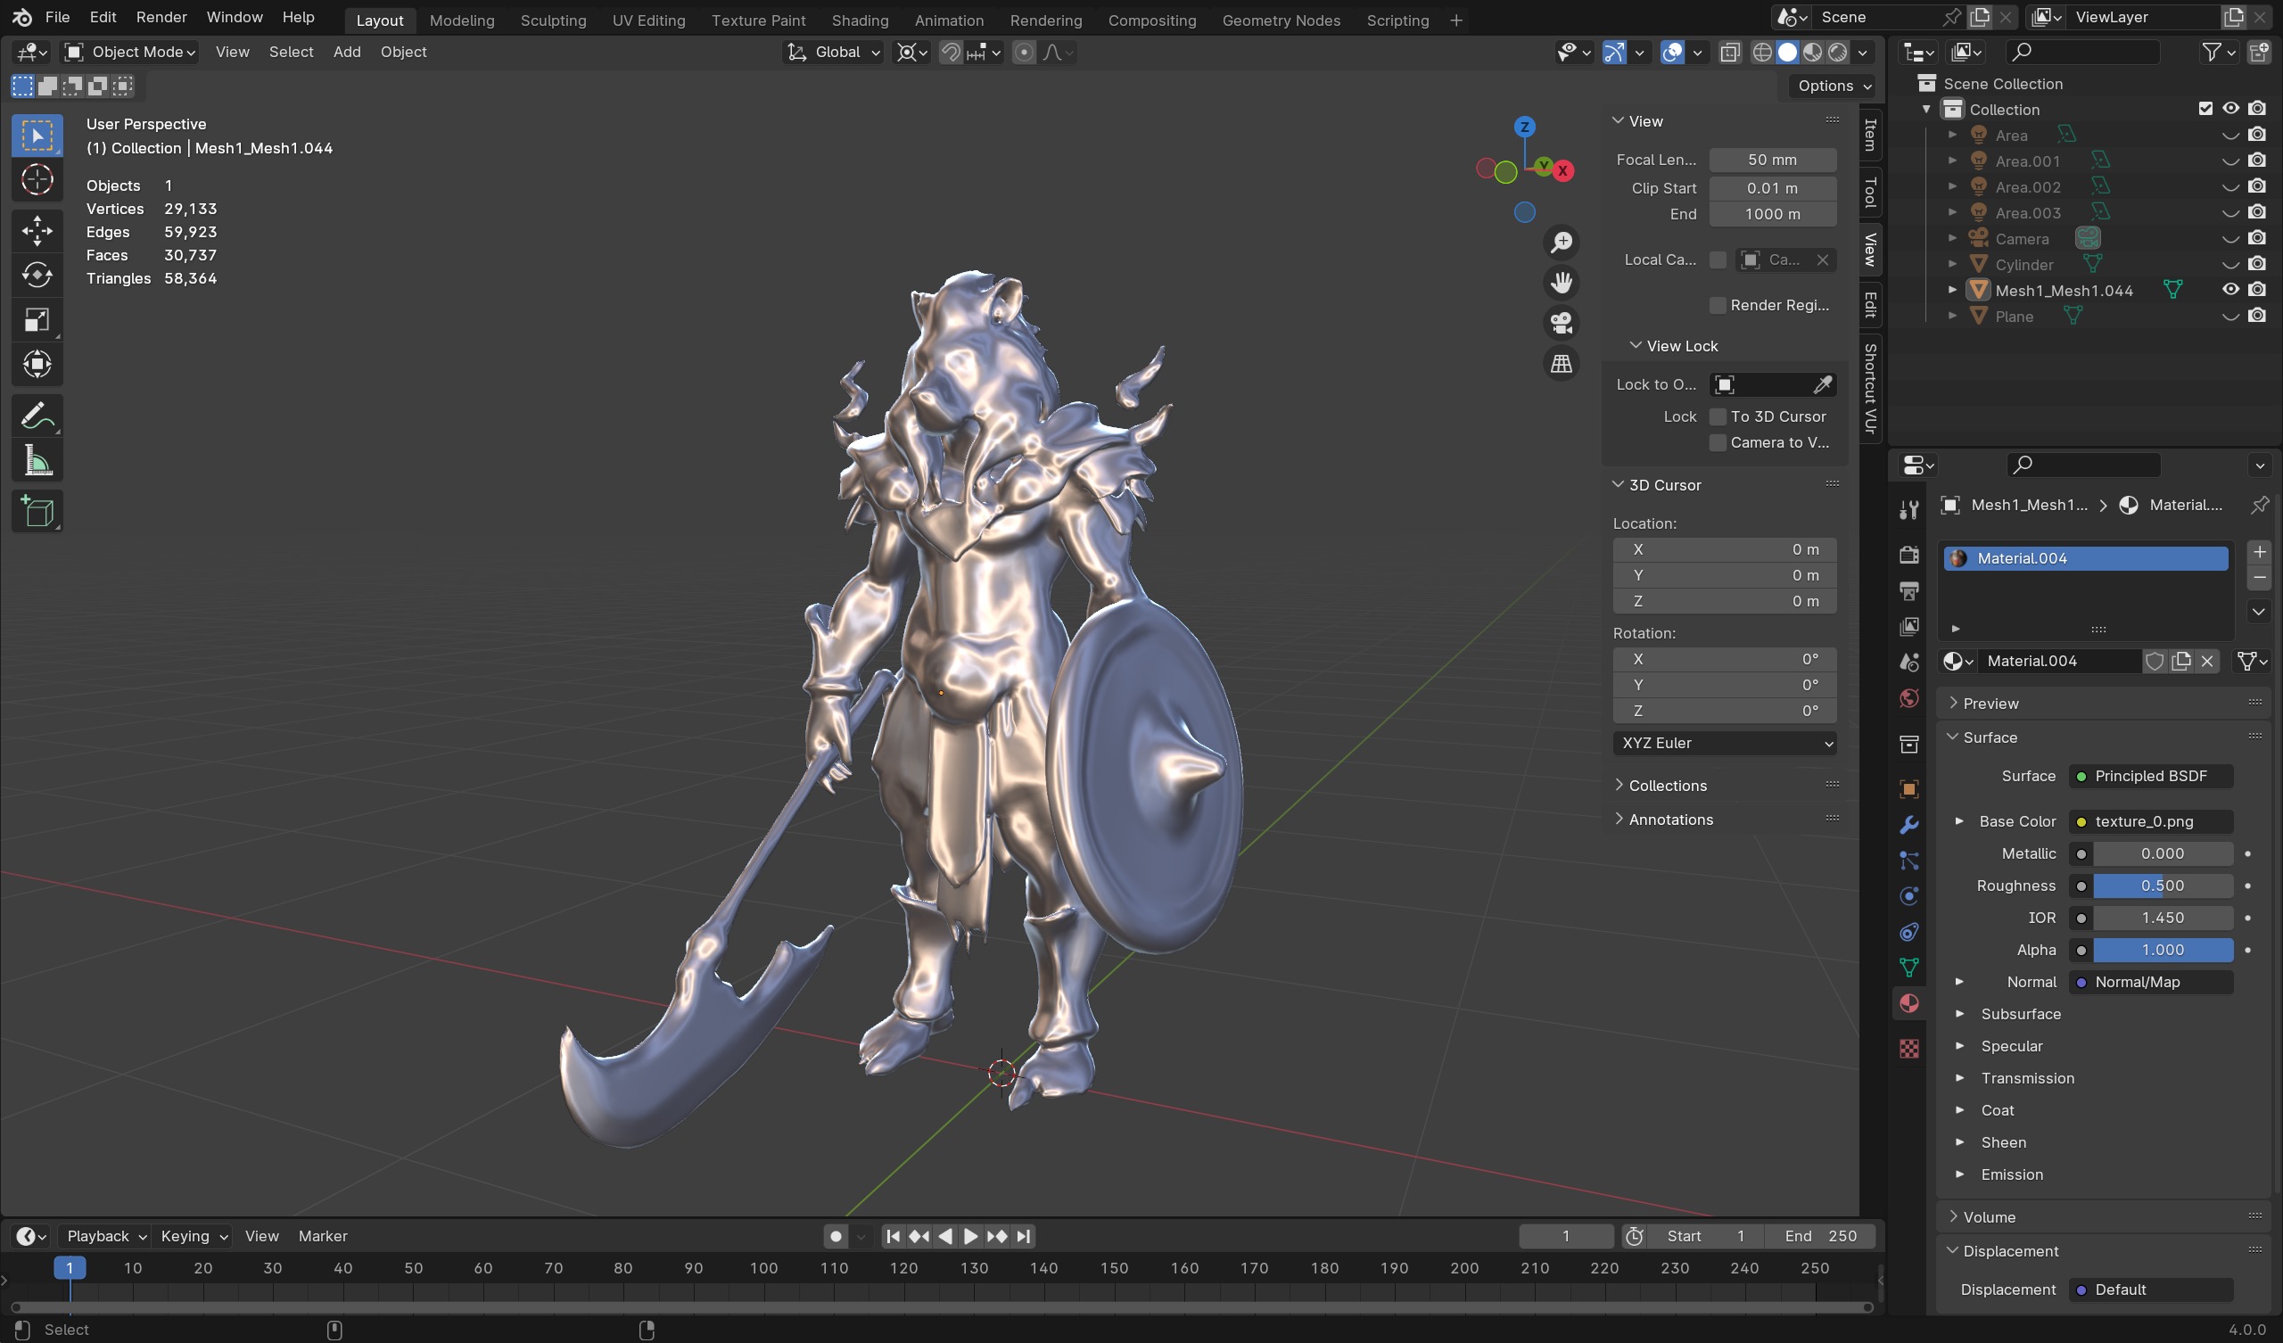Select rendered viewport shading
Viewport: 2283px width, 1343px height.
click(x=1838, y=53)
